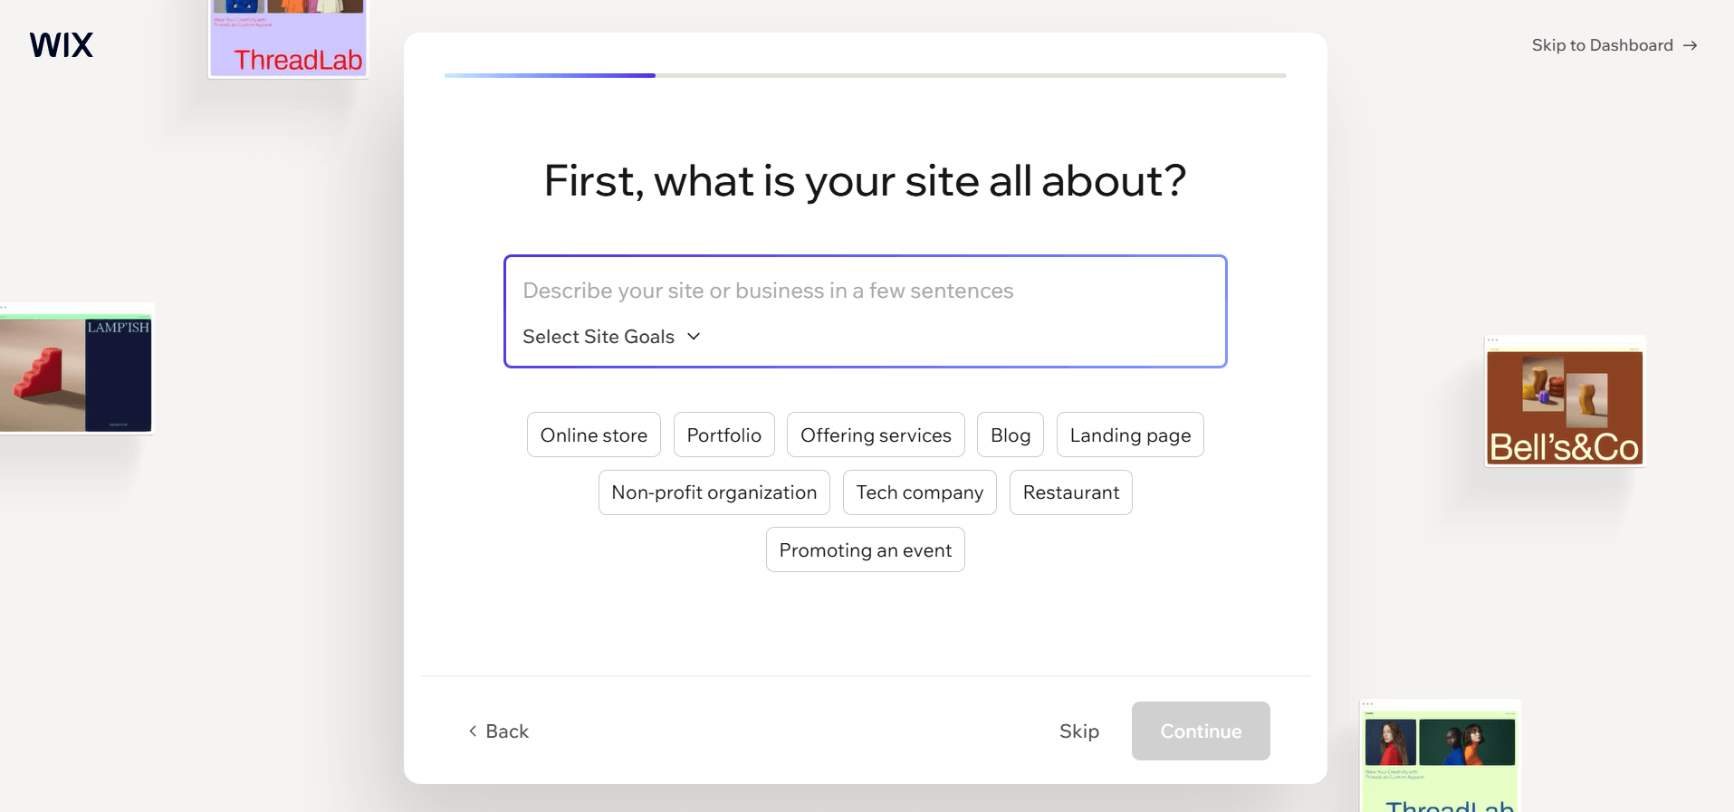
Task: Expand the Select Site Goals dropdown
Action: 598,336
